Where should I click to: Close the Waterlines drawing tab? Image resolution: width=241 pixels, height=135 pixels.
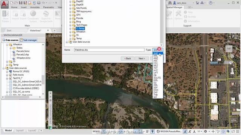(48, 30)
